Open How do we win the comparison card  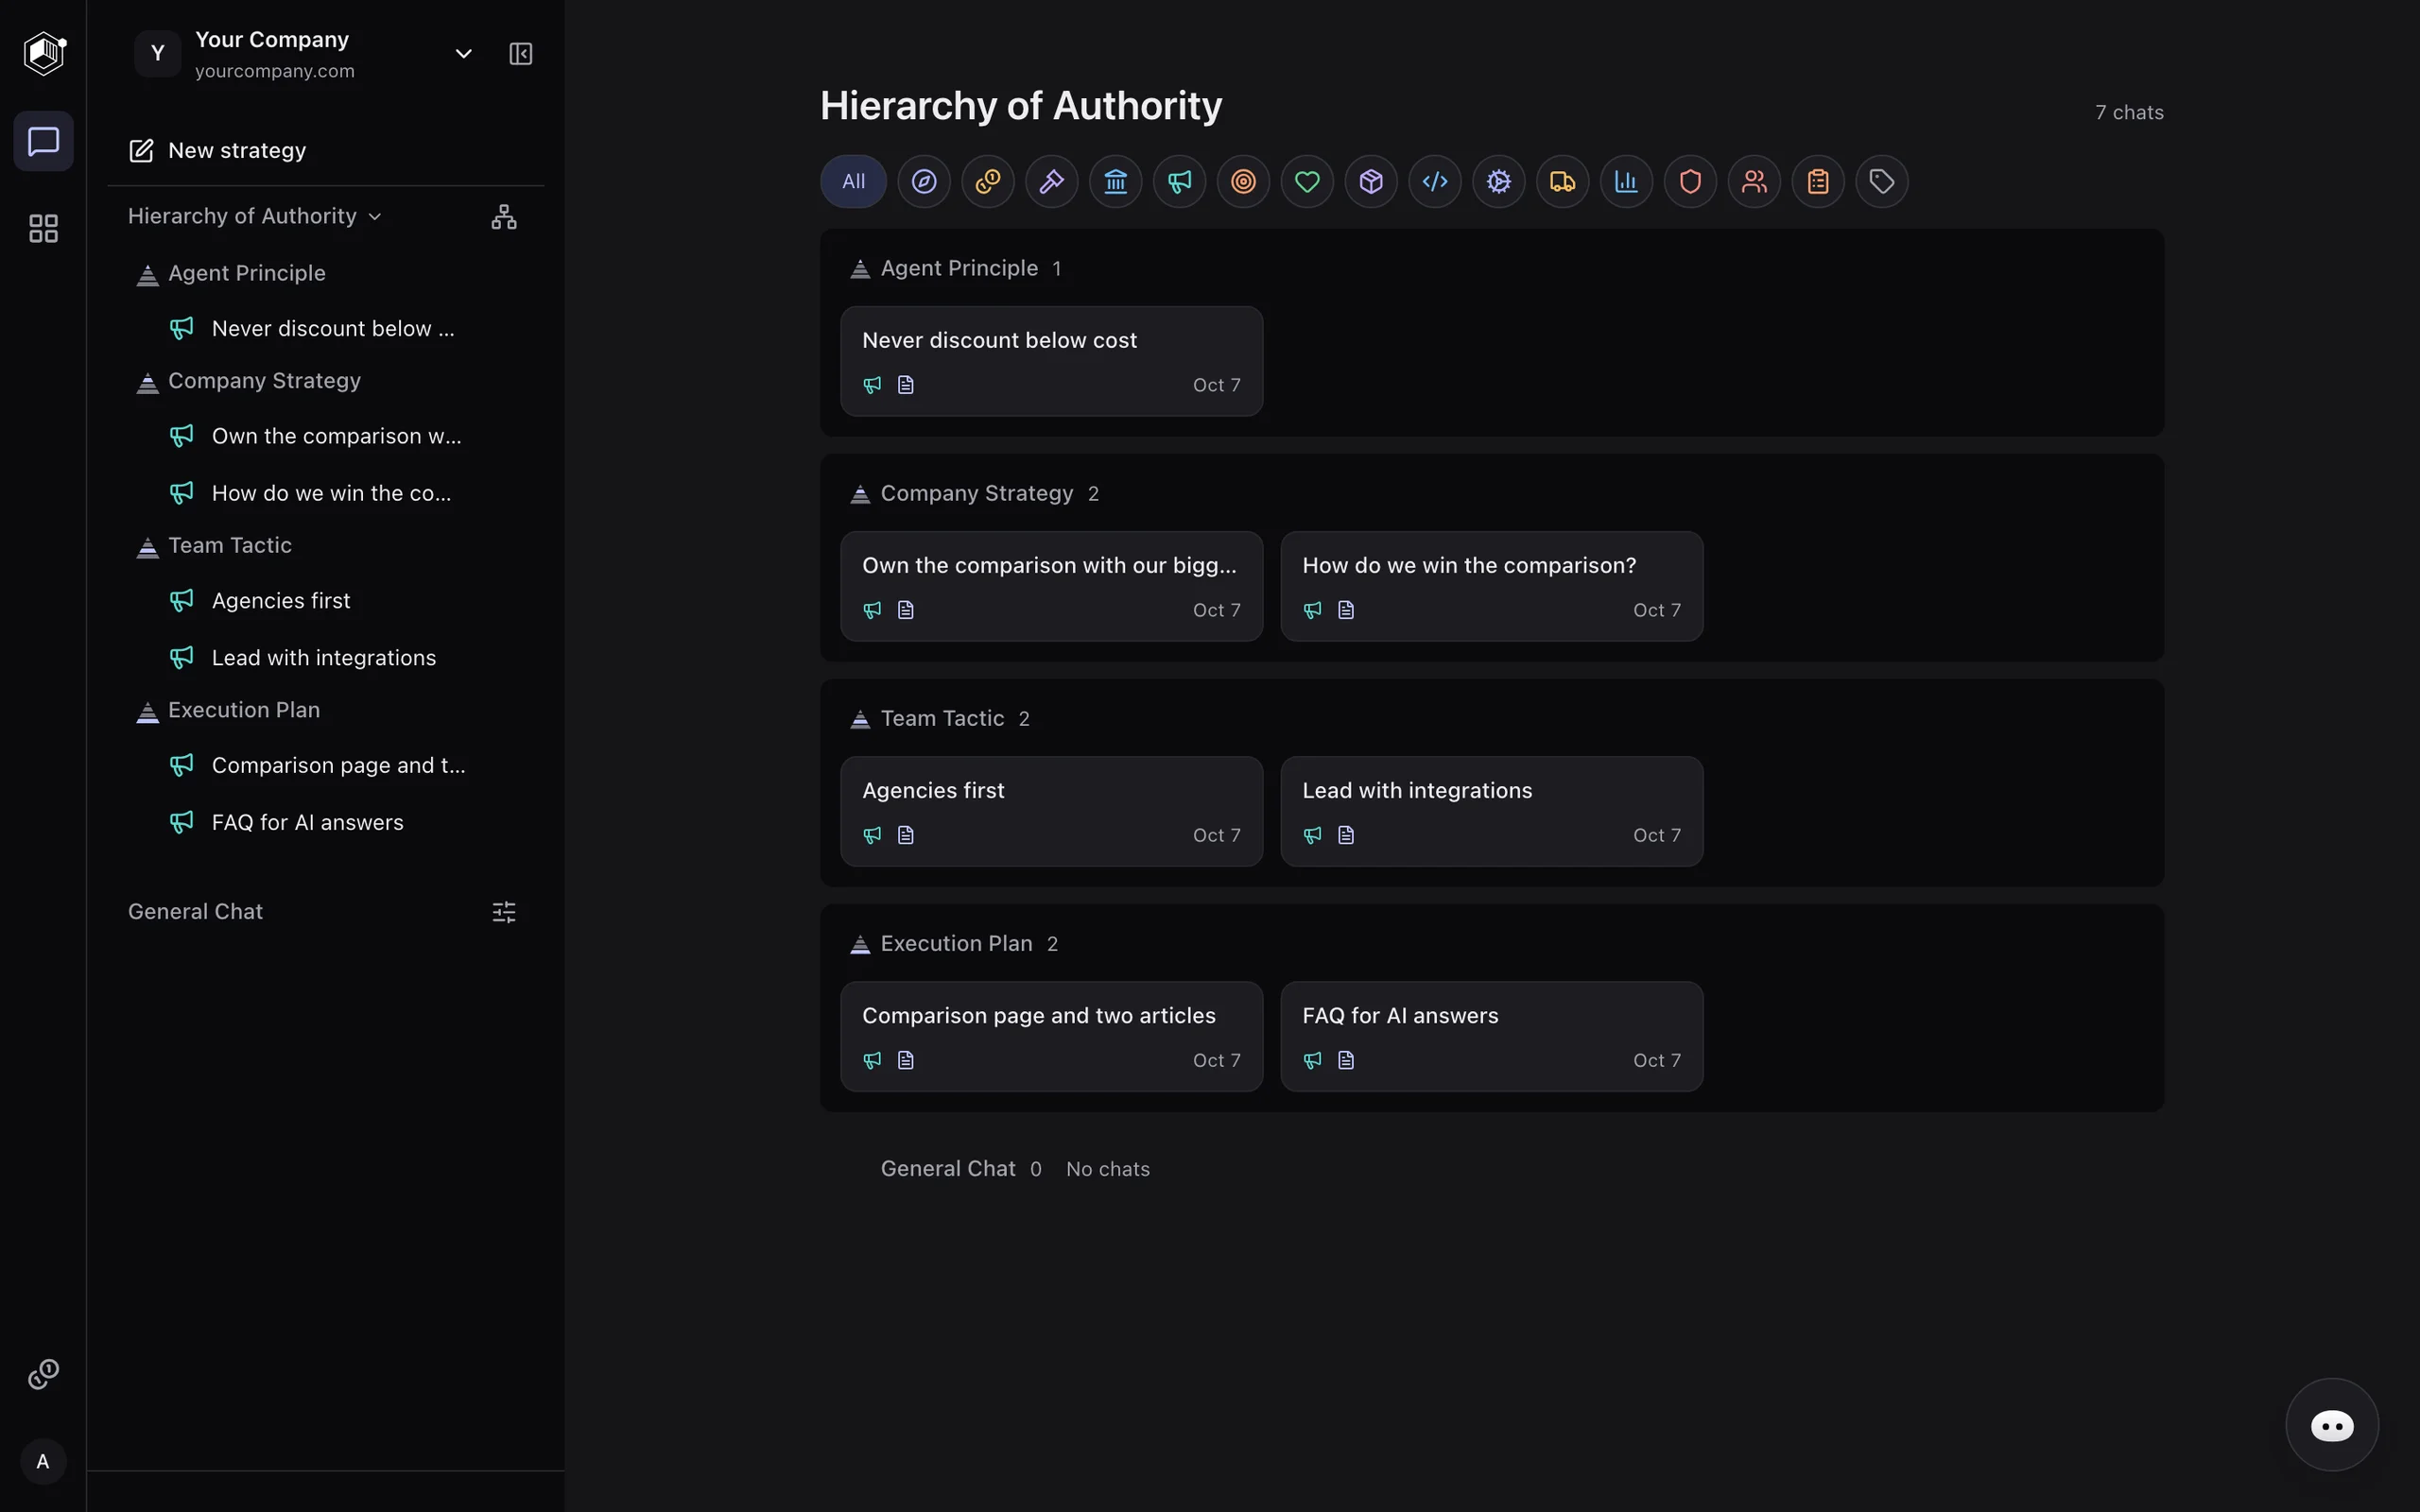[1492, 586]
